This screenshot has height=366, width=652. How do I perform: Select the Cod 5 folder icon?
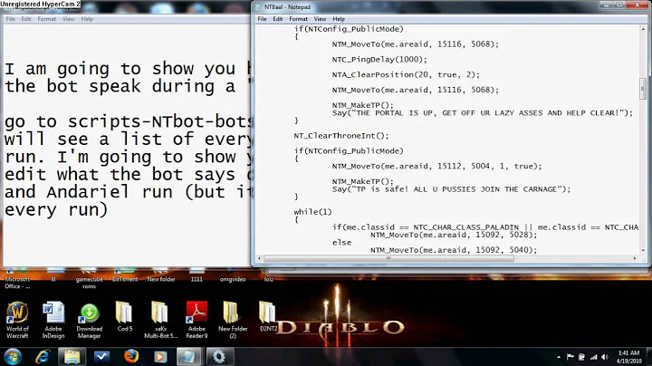pyautogui.click(x=124, y=317)
